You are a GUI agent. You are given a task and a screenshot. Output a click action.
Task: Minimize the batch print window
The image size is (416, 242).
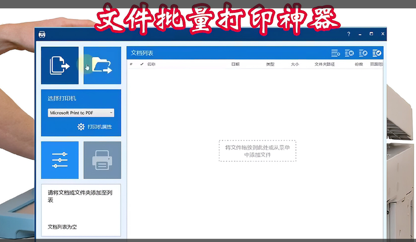click(x=360, y=34)
